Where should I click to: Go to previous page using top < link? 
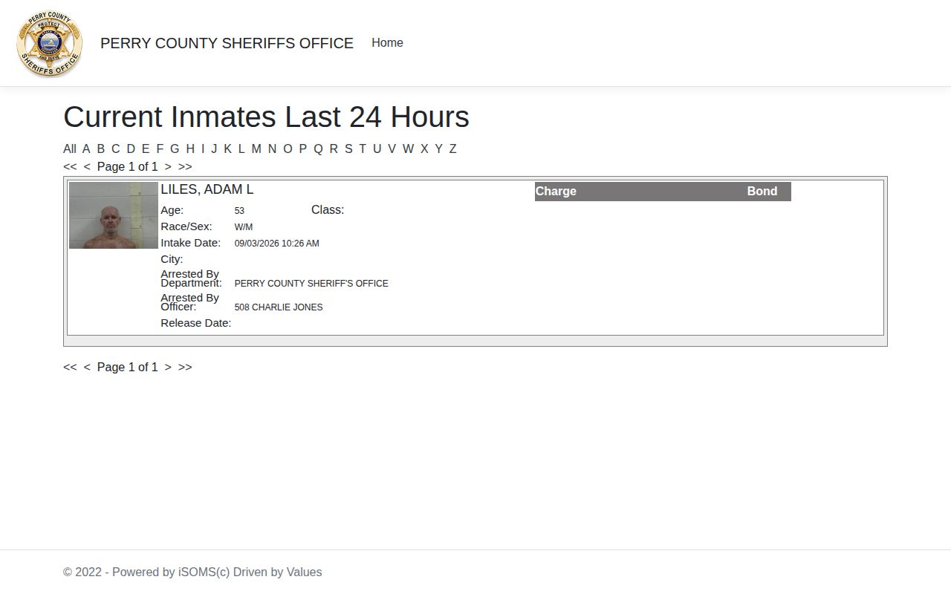87,166
